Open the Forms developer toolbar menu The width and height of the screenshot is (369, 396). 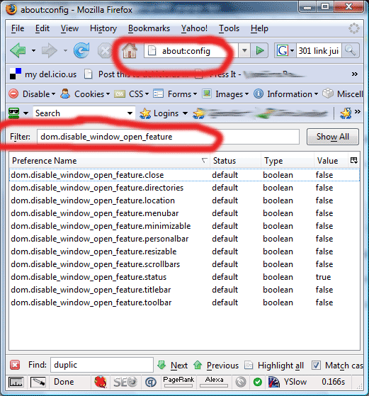tap(175, 94)
